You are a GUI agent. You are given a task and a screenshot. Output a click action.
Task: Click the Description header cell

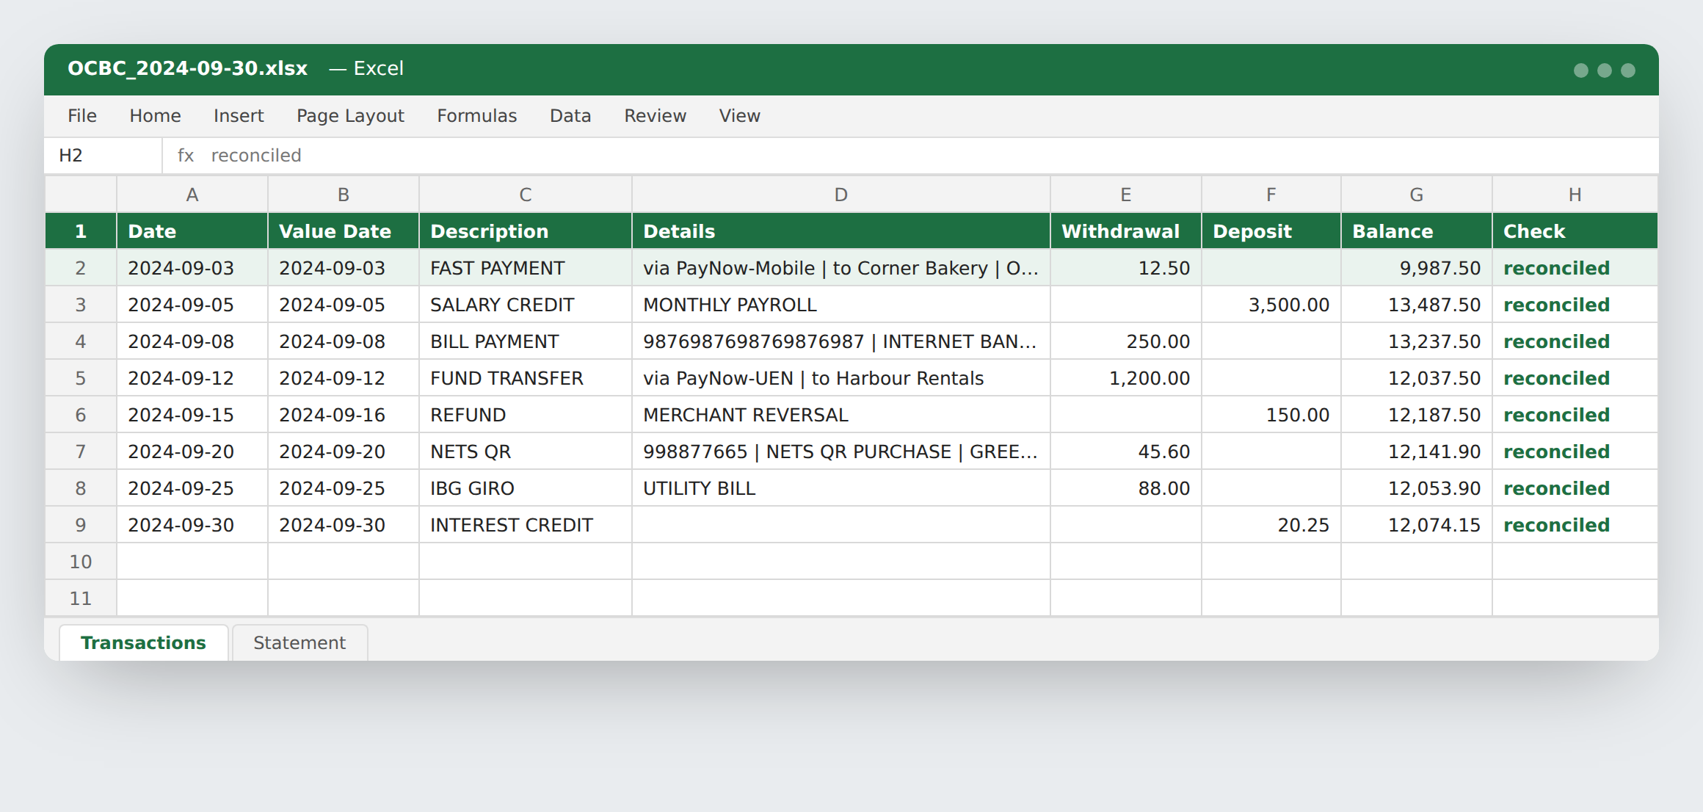526,231
